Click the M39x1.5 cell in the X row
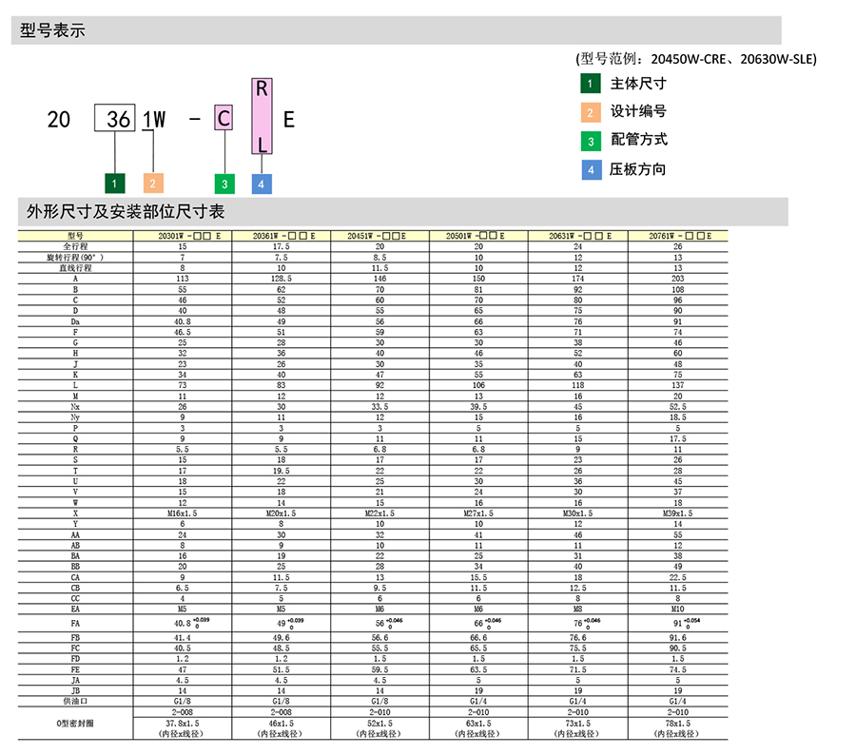856x755 pixels. tap(677, 513)
